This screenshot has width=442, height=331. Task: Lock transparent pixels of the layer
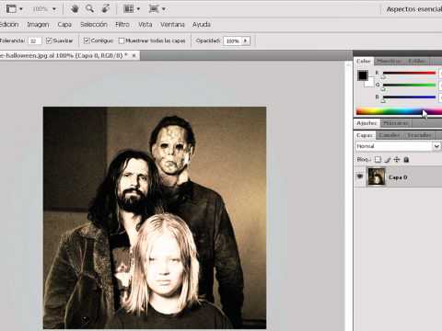(378, 160)
